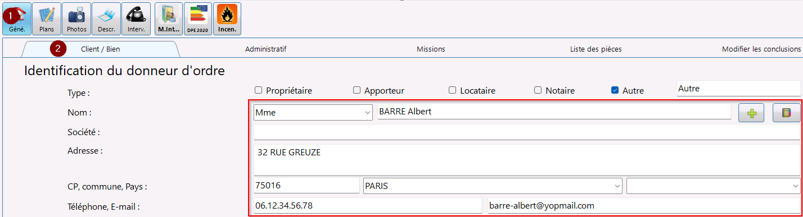
Task: Open the Photos camera icon
Action: coord(76,19)
